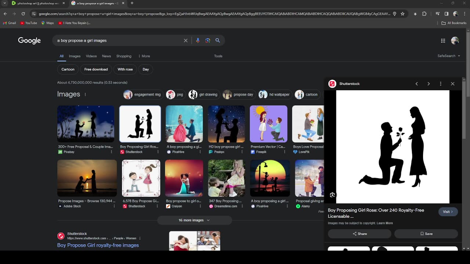470x264 pixels.
Task: Open options for Shutterstock text result
Action: click(x=139, y=238)
